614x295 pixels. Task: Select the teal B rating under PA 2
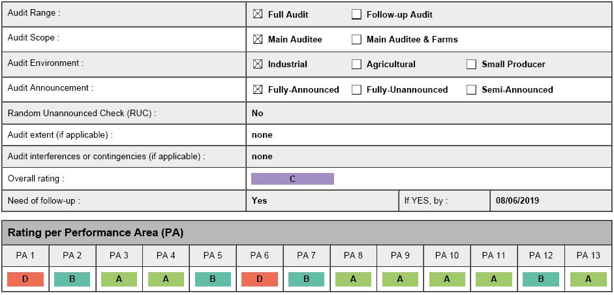point(72,279)
